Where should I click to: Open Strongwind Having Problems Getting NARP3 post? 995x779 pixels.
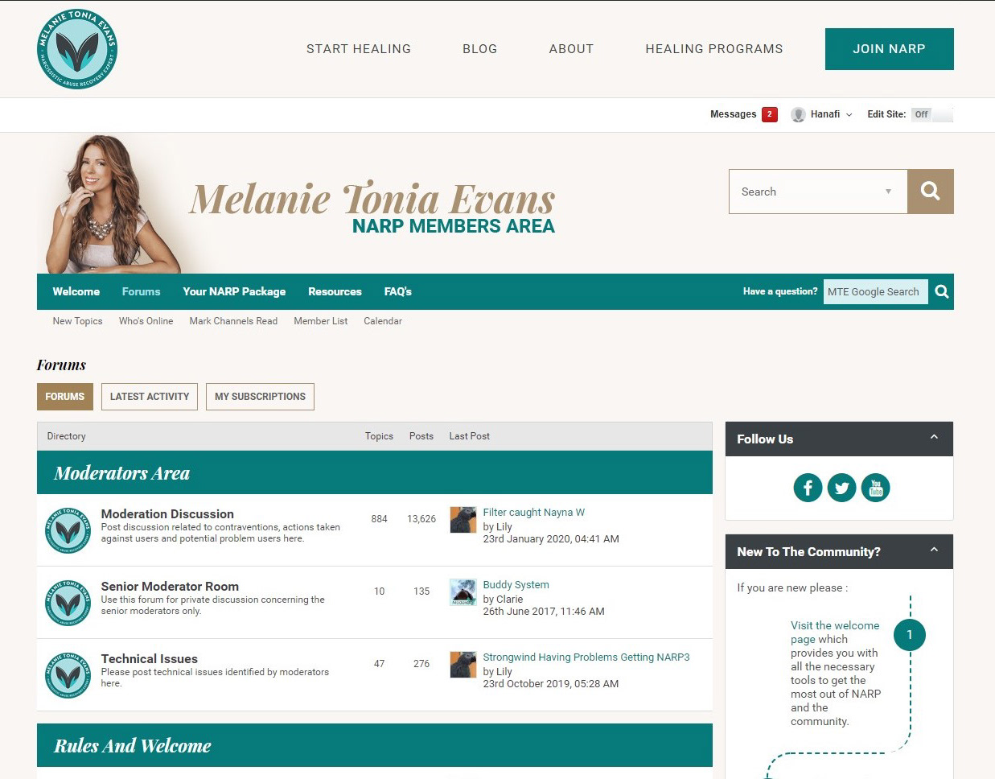click(586, 657)
